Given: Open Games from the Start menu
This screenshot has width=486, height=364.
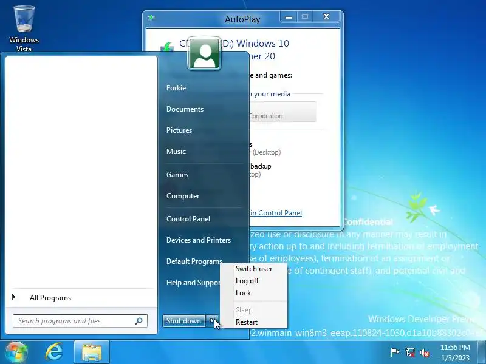Looking at the screenshot, I should [x=177, y=175].
